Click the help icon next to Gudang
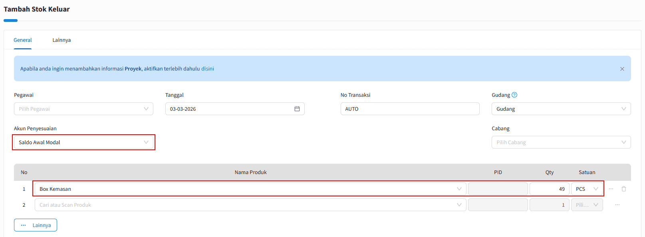Image resolution: width=645 pixels, height=237 pixels. pos(514,95)
